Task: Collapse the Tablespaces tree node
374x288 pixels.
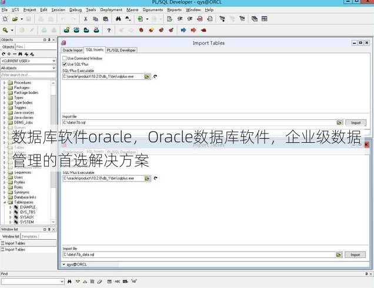Action: pos(4,202)
